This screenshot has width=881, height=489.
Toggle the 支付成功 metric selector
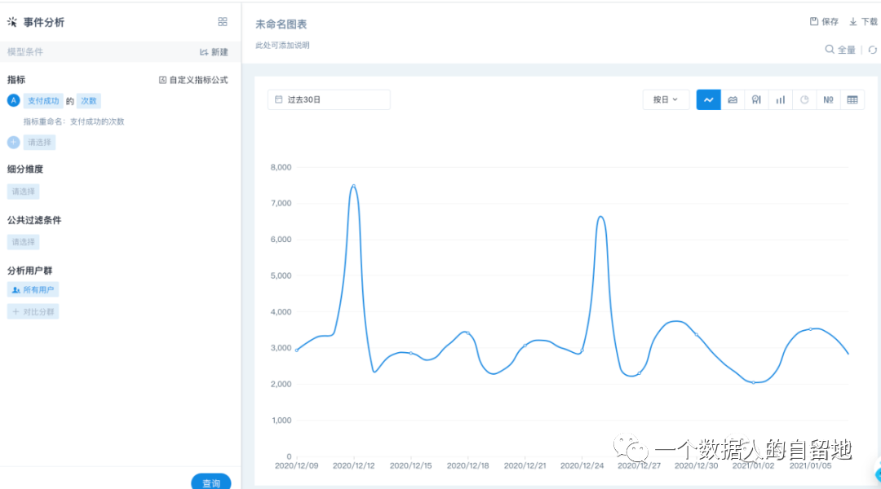tap(44, 100)
